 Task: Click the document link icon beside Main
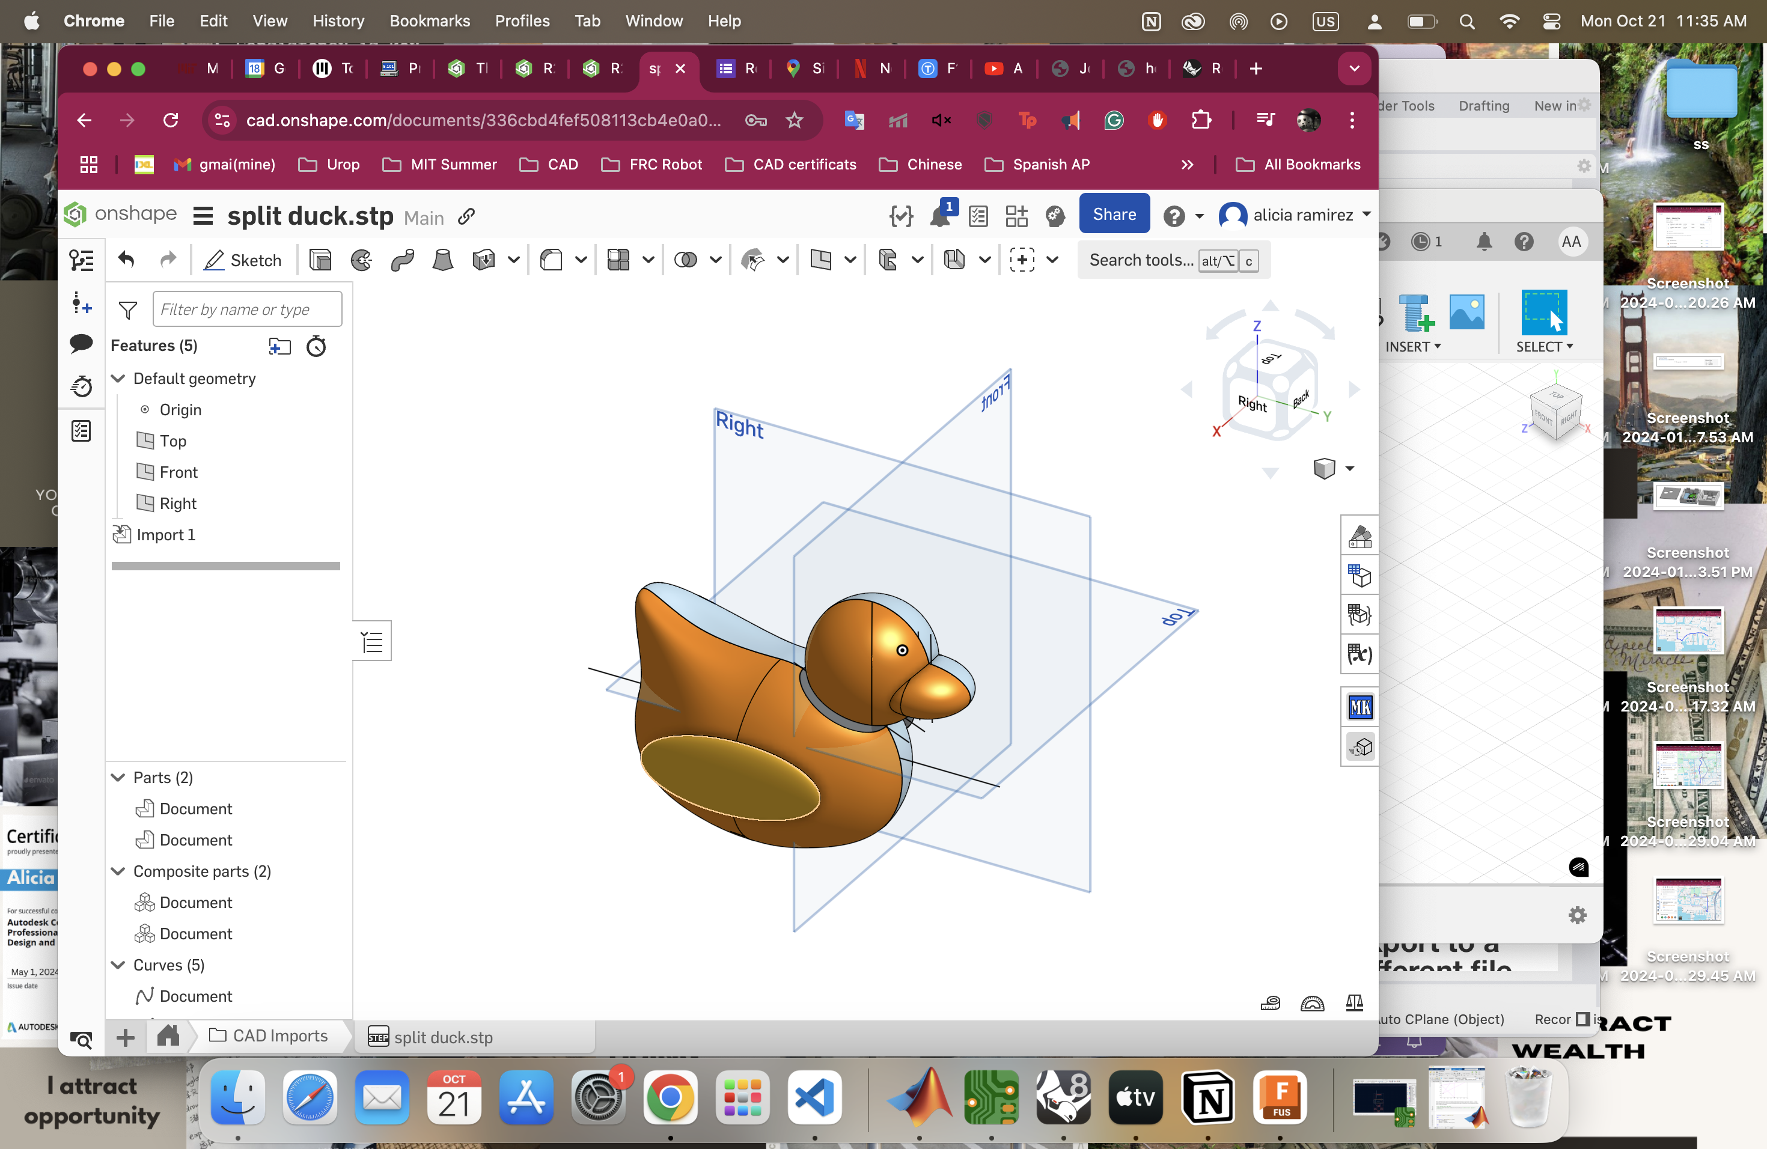point(466,217)
